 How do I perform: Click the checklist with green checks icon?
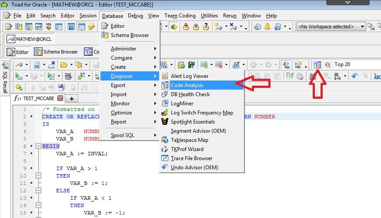click(x=290, y=76)
